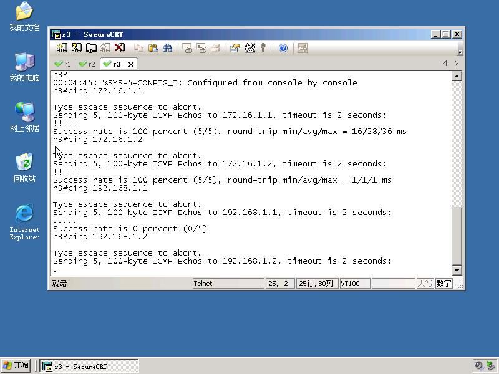
Task: Click the Connect toolbar icon
Action: pyautogui.click(x=62, y=48)
